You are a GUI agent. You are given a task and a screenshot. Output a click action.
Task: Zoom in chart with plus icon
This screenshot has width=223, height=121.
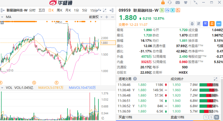pos(106,17)
